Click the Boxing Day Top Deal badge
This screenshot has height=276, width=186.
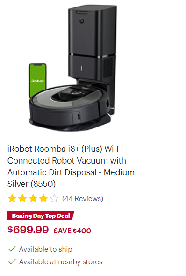pyautogui.click(x=41, y=216)
